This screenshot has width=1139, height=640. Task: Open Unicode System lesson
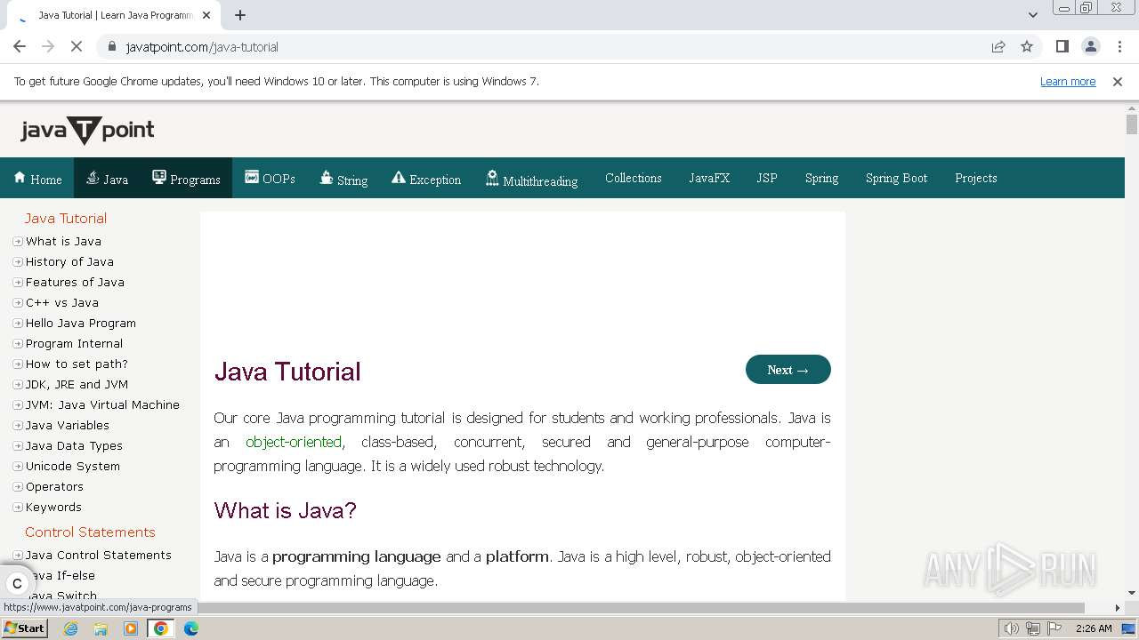73,466
